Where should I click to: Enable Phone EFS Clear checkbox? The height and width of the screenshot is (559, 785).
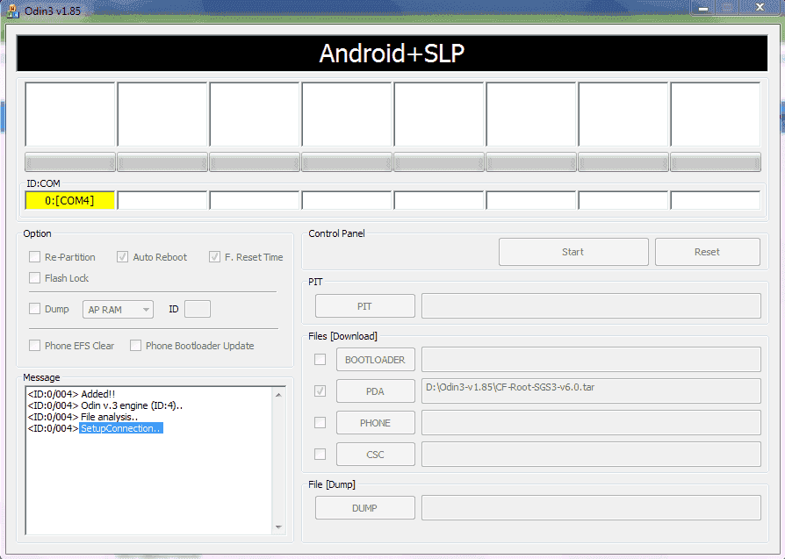[x=34, y=345]
